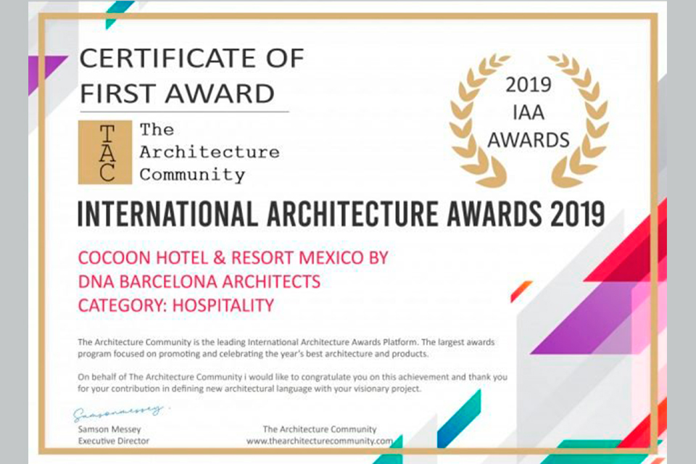Click the "FIRST AWARD" heading line

[177, 94]
